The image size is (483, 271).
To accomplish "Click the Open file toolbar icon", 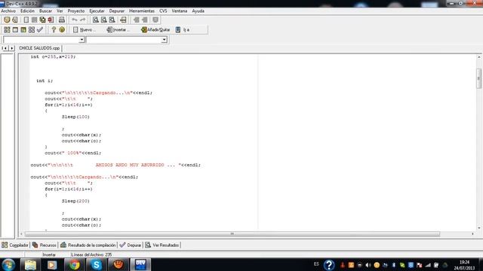I will tap(15, 20).
